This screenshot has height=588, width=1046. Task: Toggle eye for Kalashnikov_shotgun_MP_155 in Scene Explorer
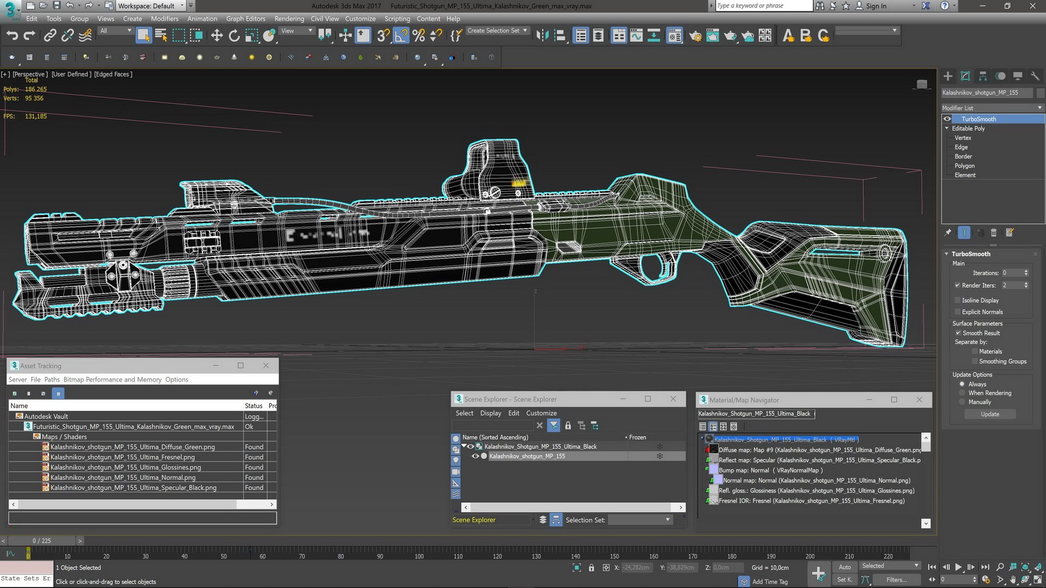(x=475, y=456)
